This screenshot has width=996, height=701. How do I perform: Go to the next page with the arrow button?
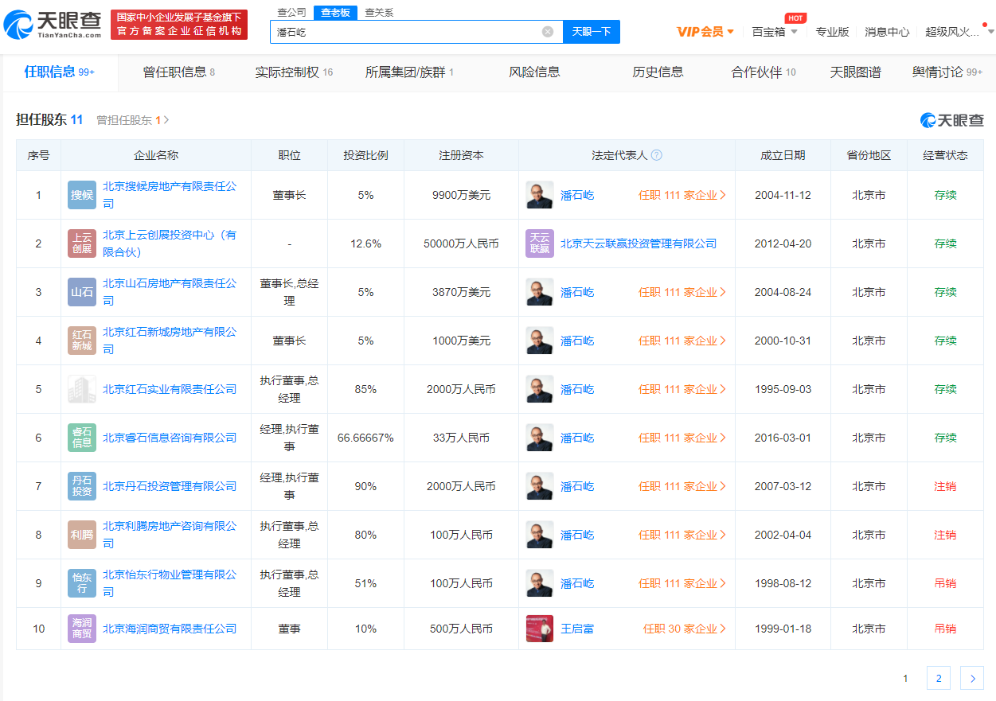tap(972, 678)
